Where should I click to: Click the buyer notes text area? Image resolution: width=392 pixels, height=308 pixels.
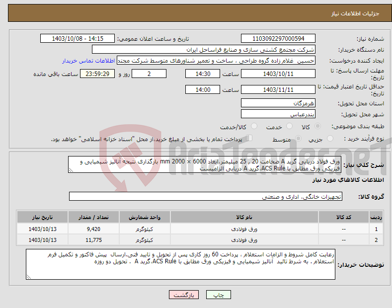pyautogui.click(x=180, y=264)
